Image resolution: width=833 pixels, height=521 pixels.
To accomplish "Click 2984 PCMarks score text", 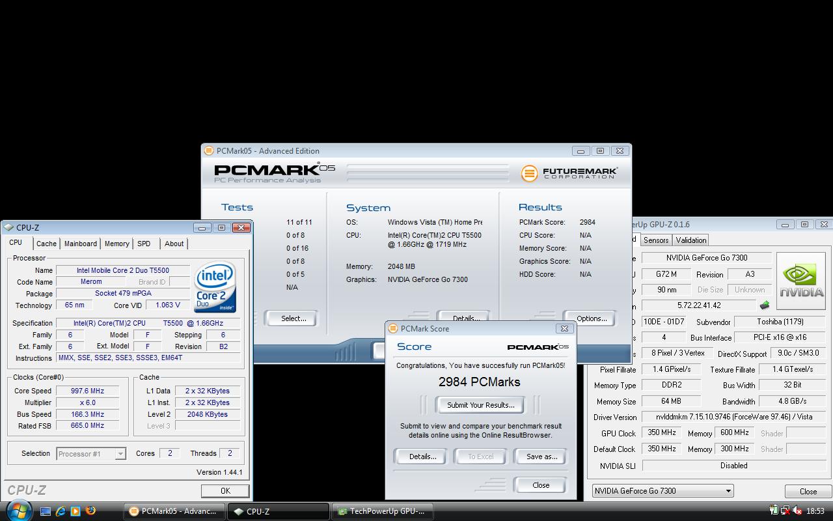I will [x=480, y=382].
